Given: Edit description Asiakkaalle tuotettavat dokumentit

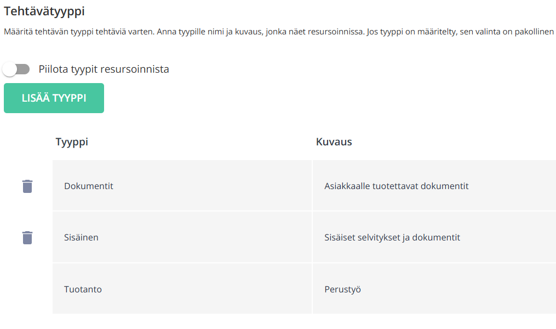Looking at the screenshot, I should [x=434, y=186].
